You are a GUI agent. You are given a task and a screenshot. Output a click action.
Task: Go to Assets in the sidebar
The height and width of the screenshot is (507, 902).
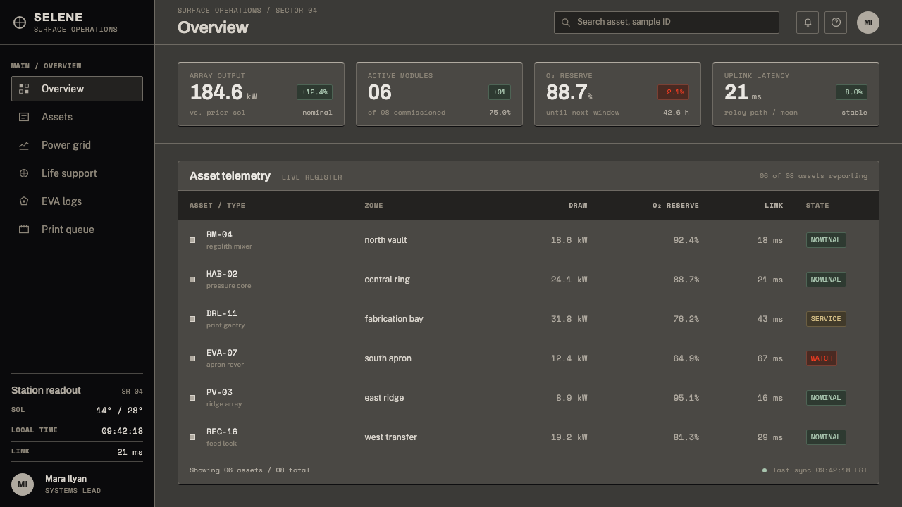tap(77, 117)
